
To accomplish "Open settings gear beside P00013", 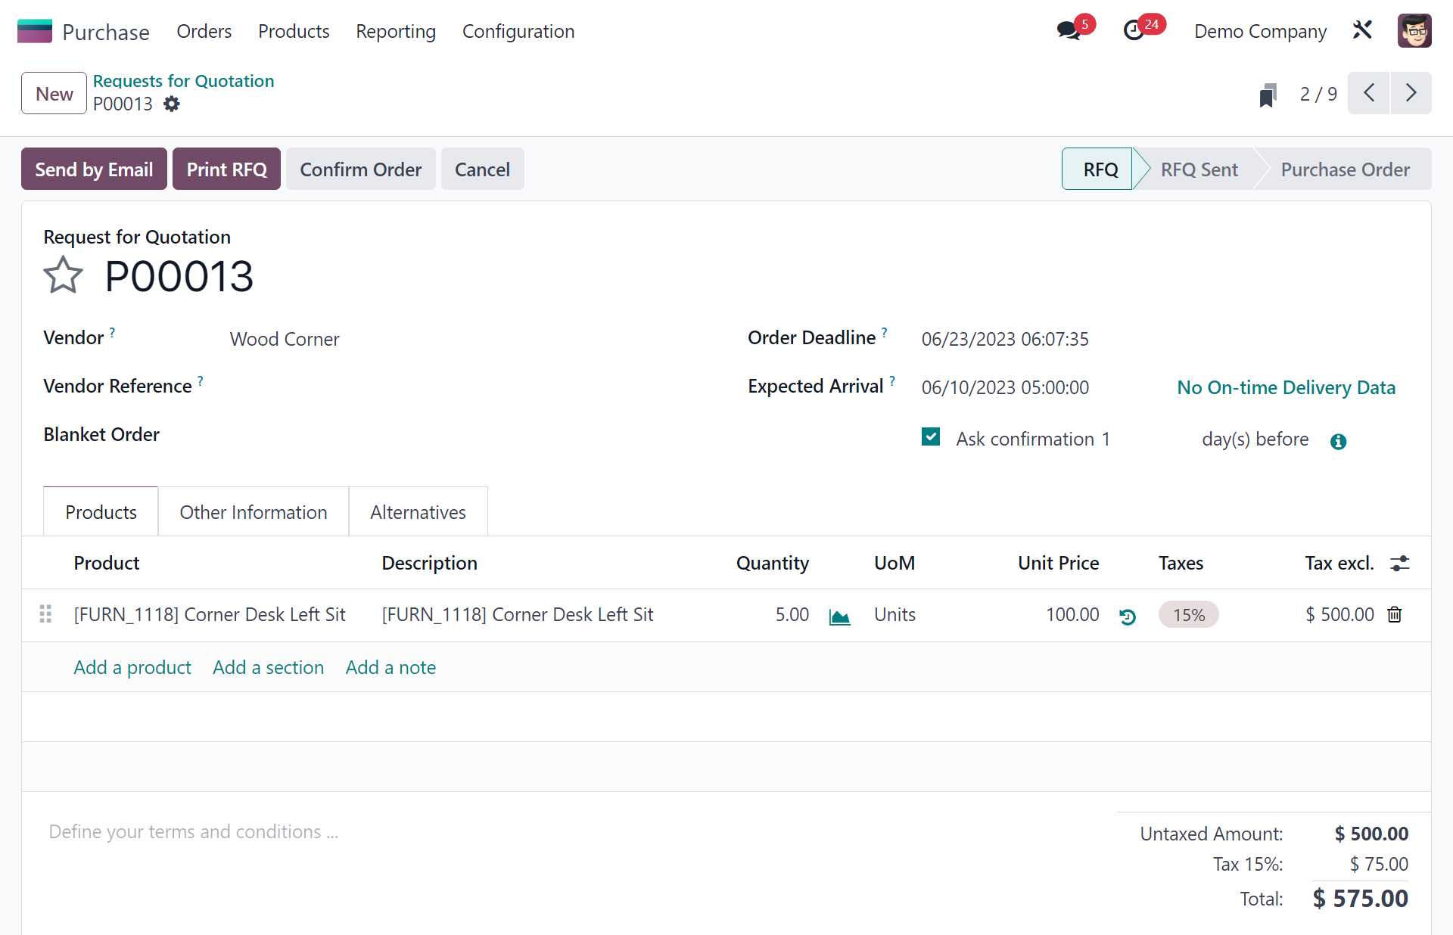I will tap(172, 104).
